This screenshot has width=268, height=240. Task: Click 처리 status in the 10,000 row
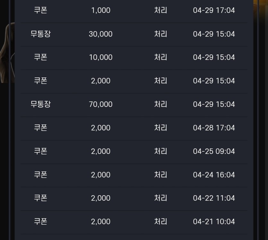pyautogui.click(x=160, y=57)
